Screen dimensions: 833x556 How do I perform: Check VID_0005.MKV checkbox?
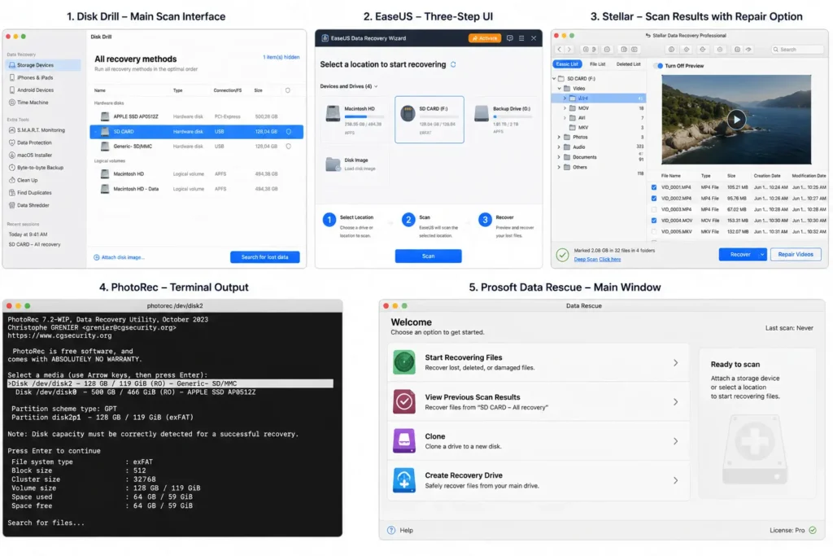[654, 232]
